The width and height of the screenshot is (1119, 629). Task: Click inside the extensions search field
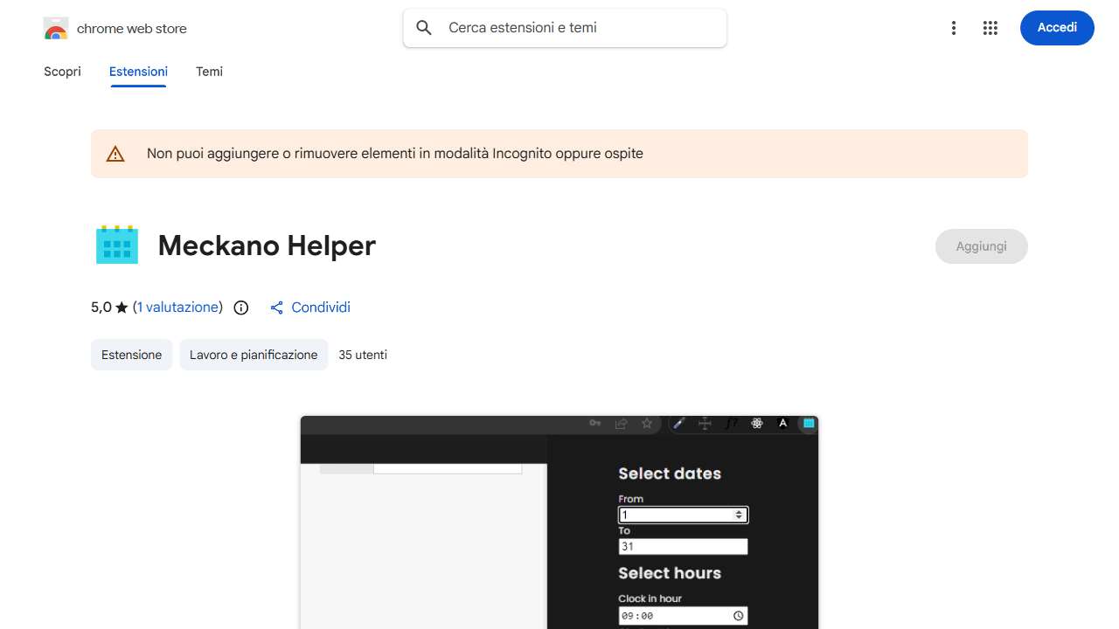(x=564, y=27)
